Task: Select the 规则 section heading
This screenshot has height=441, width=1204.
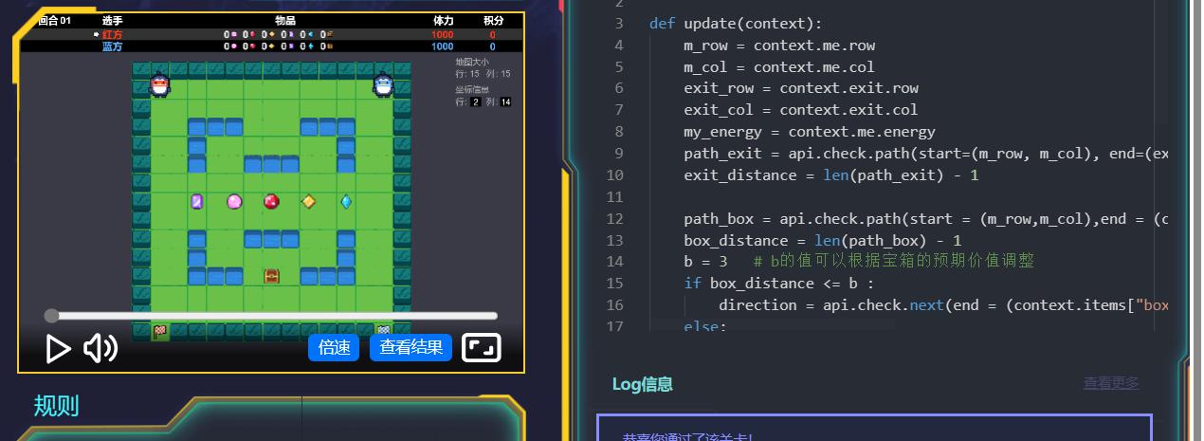Action: tap(56, 406)
